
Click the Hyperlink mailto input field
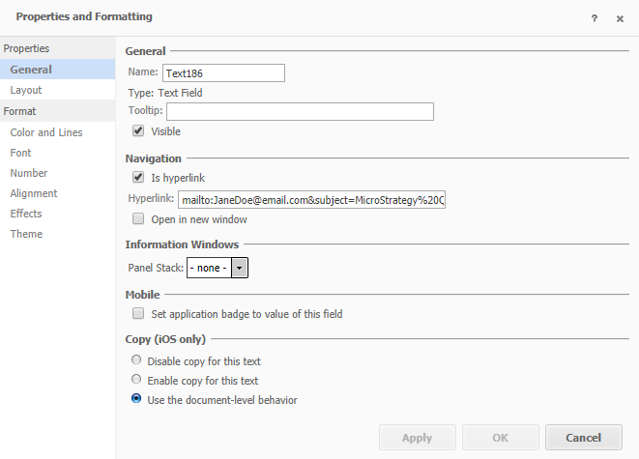[311, 200]
